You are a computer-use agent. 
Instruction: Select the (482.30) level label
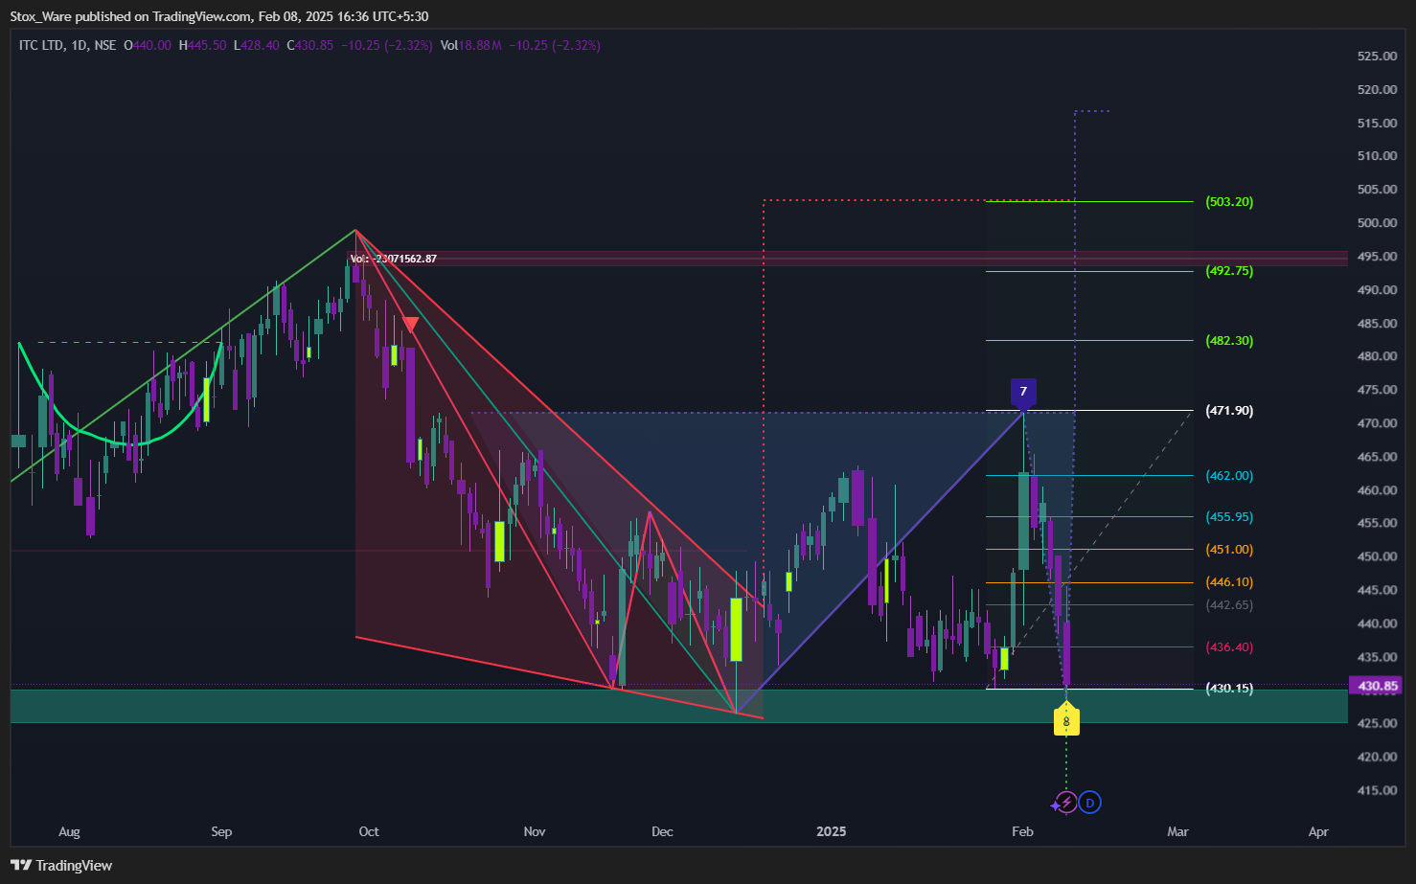click(1229, 341)
